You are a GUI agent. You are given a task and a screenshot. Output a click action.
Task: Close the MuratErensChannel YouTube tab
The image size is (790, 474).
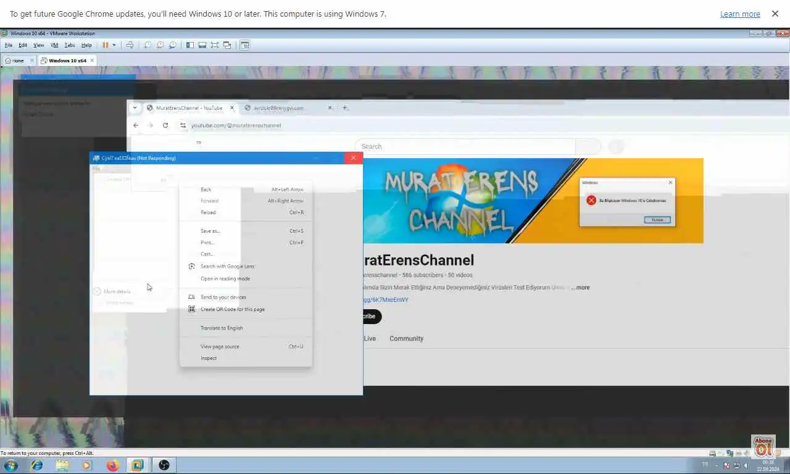(232, 108)
